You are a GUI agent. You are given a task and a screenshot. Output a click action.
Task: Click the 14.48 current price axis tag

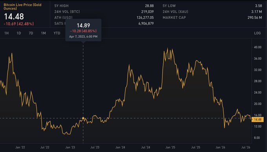[258, 120]
